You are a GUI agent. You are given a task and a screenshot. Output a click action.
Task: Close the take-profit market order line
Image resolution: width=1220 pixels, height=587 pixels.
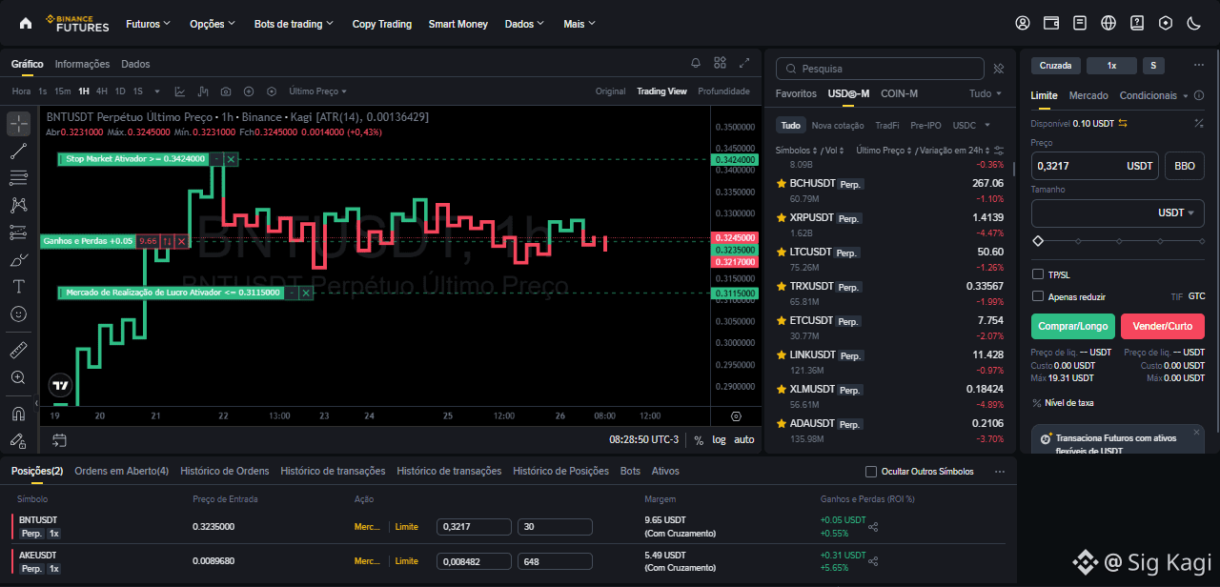306,293
